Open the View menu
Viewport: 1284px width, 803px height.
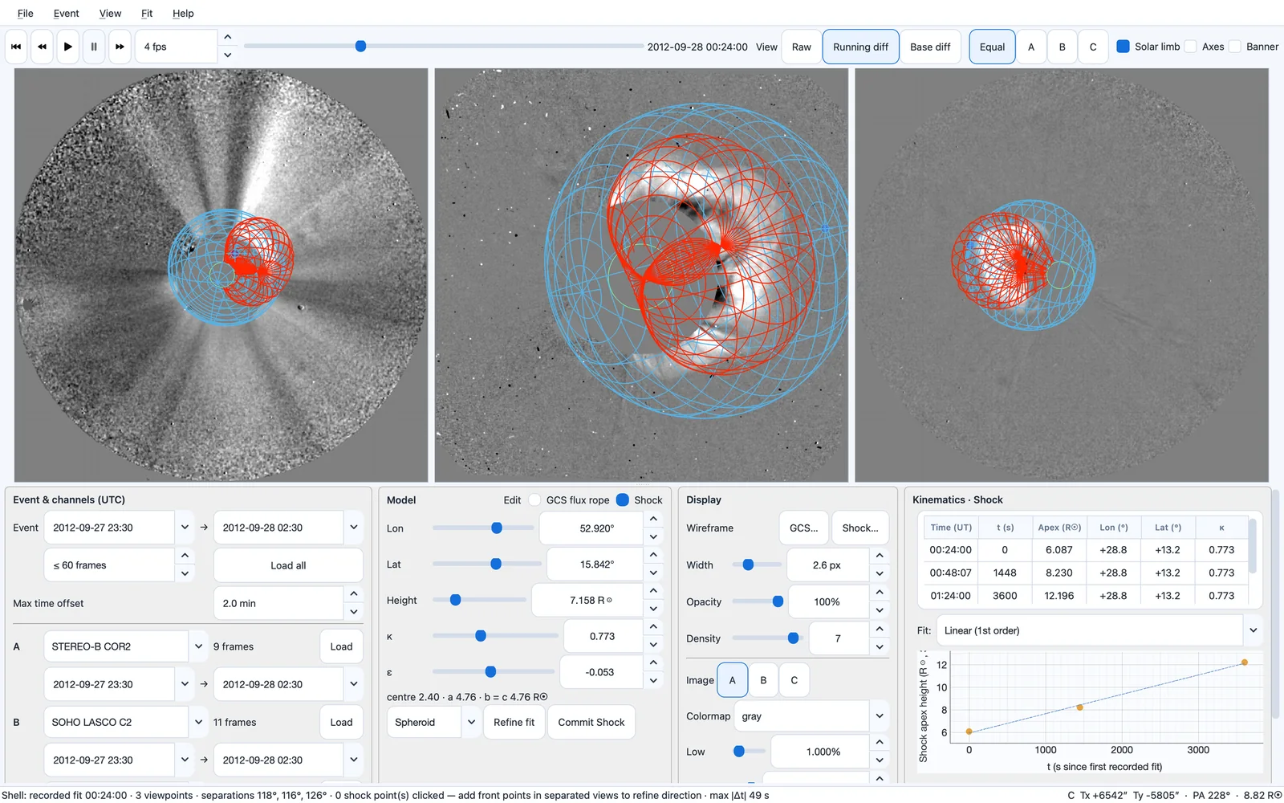point(110,13)
